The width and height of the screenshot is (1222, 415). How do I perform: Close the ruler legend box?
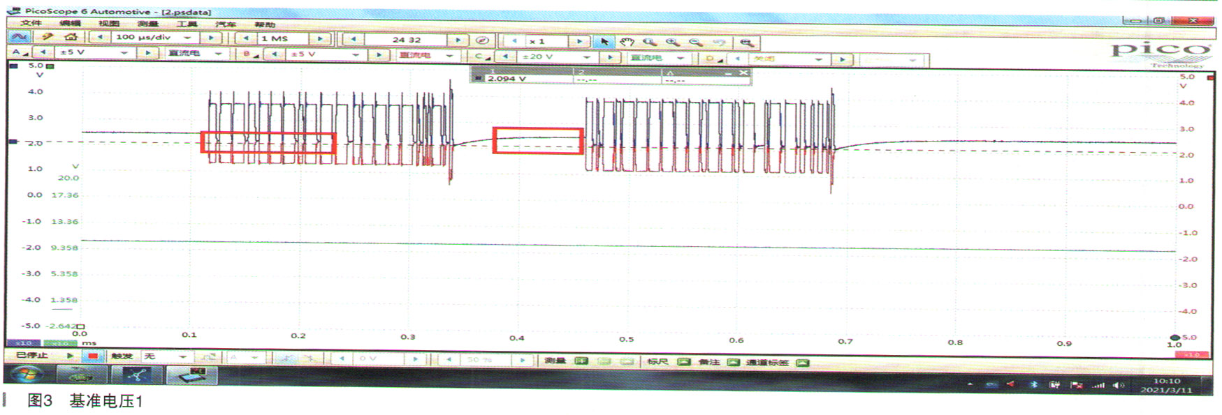(743, 73)
